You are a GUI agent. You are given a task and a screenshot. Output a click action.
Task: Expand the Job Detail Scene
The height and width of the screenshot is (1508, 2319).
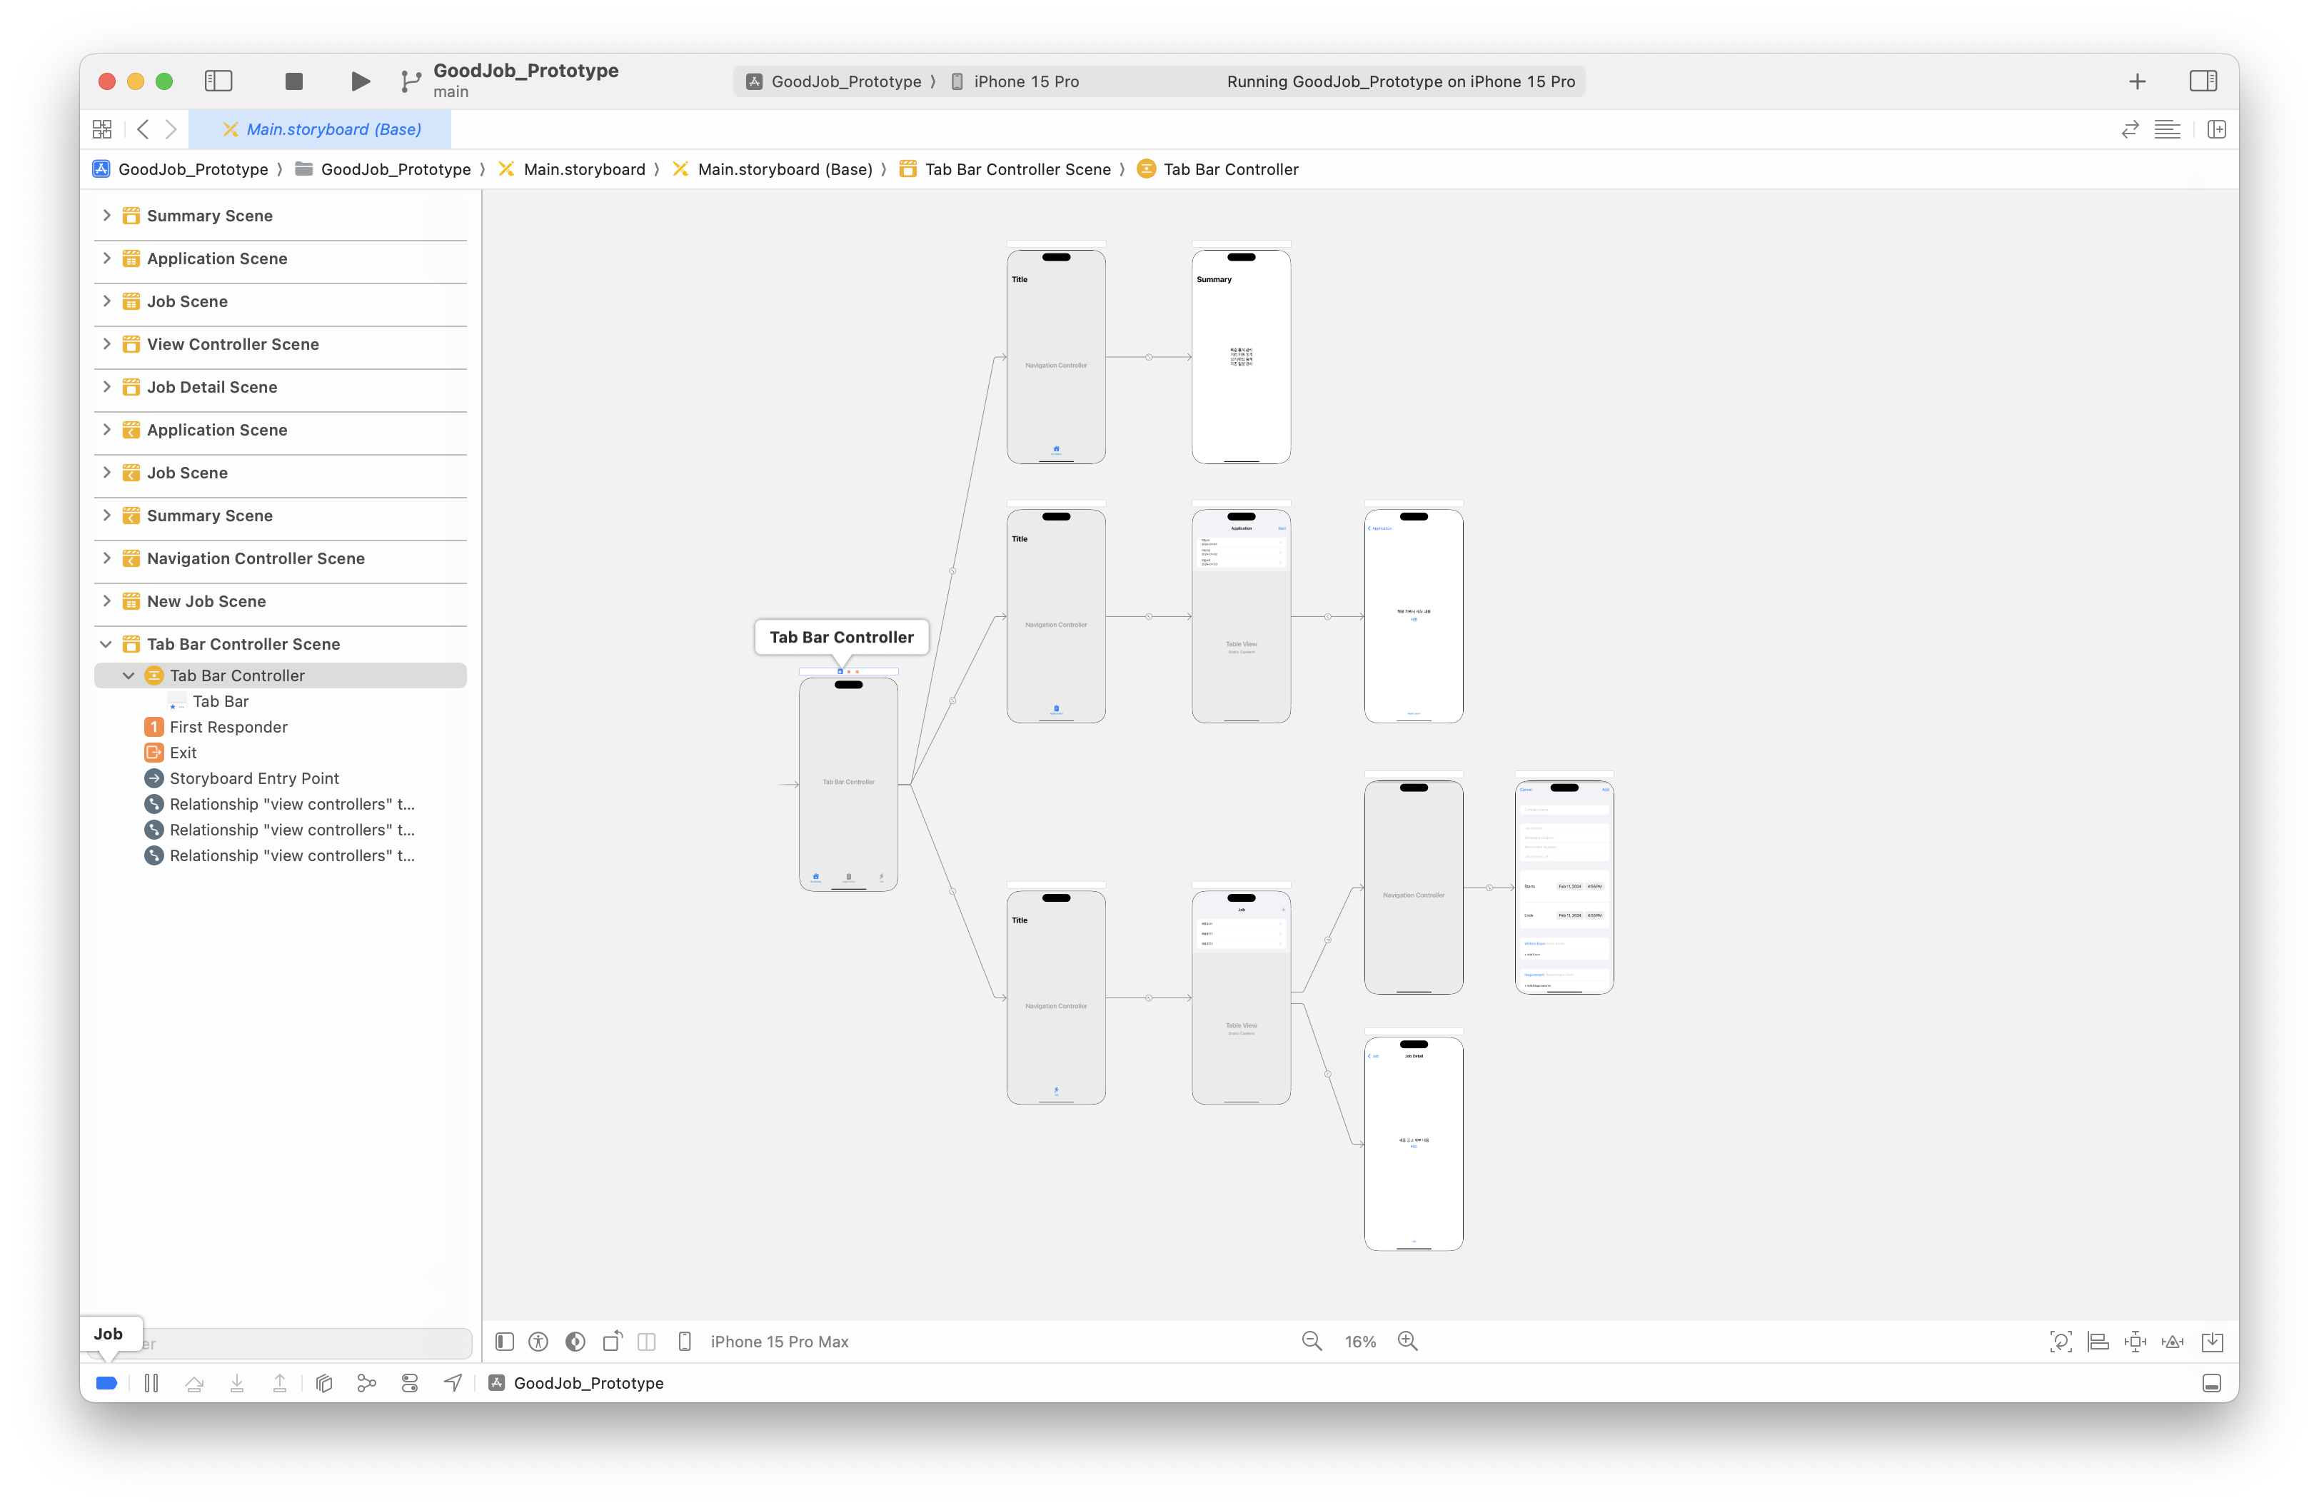[106, 387]
